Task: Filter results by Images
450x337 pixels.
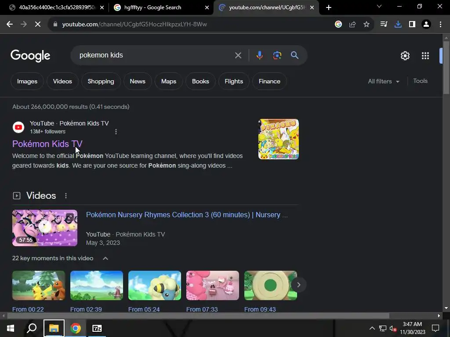Action: (27, 81)
